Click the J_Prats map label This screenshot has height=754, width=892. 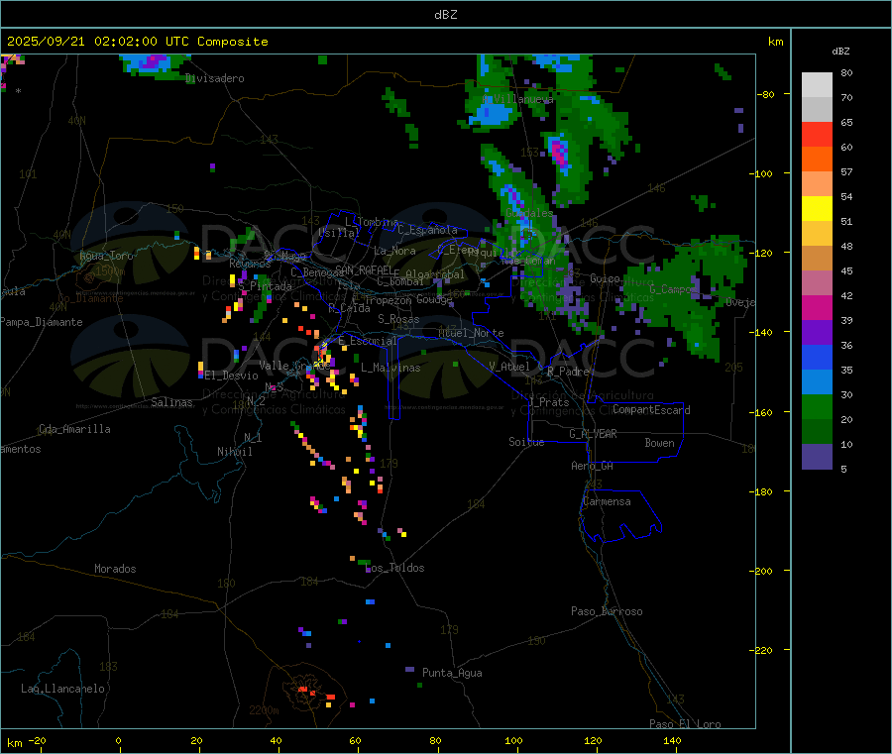pyautogui.click(x=549, y=402)
